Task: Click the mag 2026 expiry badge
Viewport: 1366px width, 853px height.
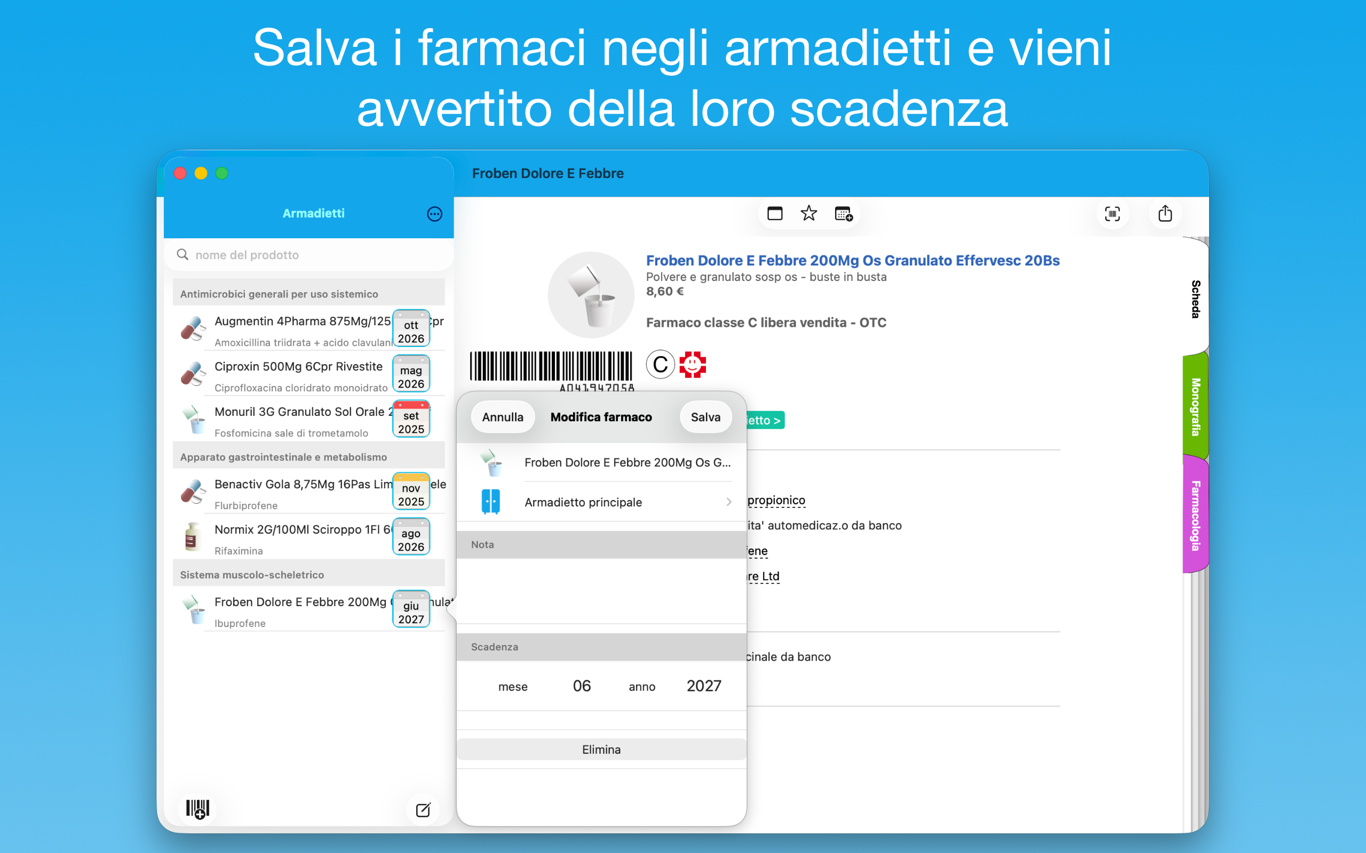Action: tap(410, 374)
